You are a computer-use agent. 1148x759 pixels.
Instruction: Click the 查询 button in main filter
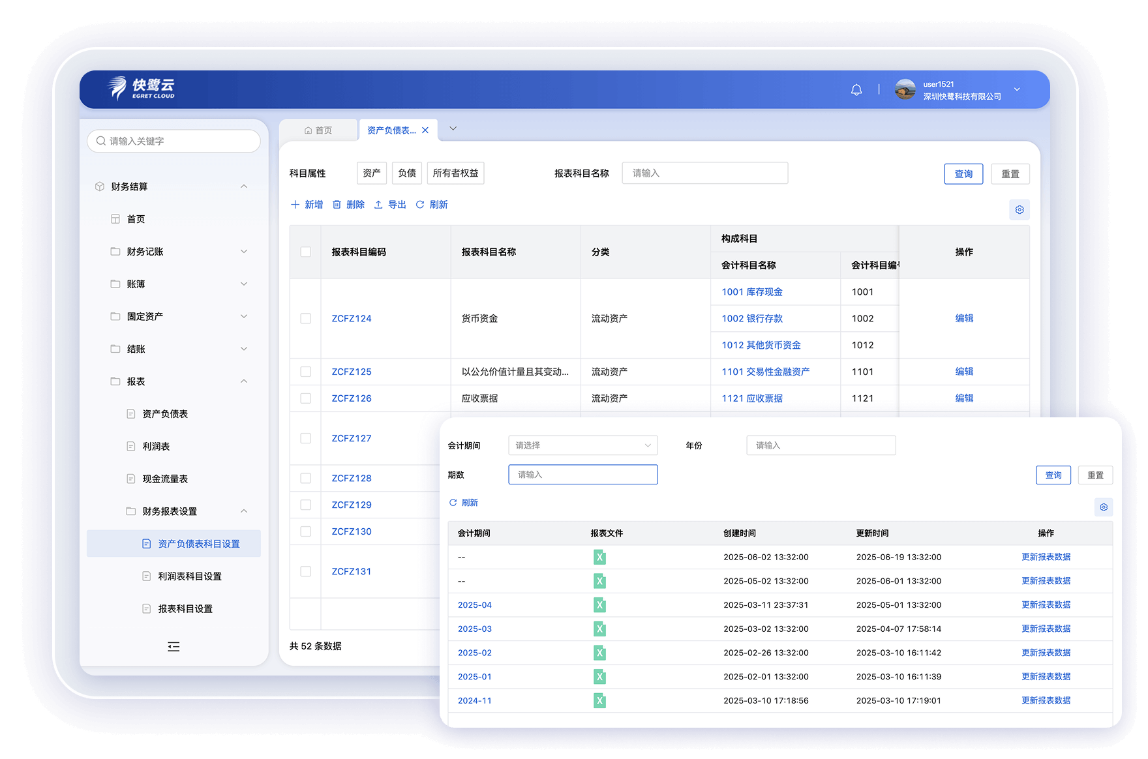963,174
